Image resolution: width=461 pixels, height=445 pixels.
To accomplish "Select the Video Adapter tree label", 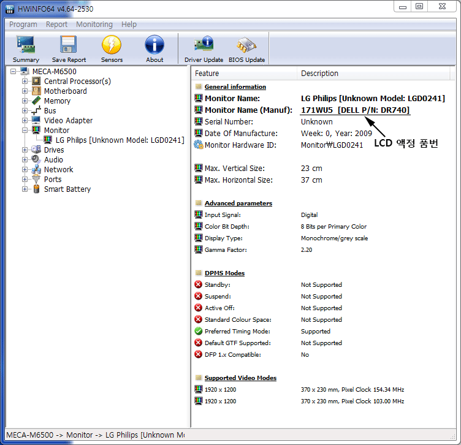I will [x=68, y=120].
